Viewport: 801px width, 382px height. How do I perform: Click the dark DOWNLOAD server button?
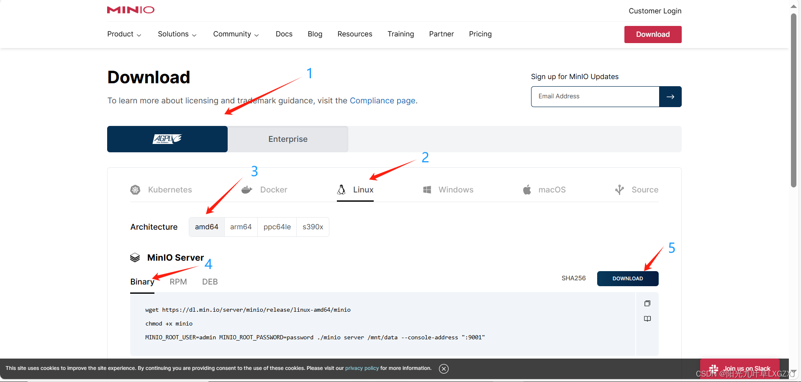coord(628,279)
